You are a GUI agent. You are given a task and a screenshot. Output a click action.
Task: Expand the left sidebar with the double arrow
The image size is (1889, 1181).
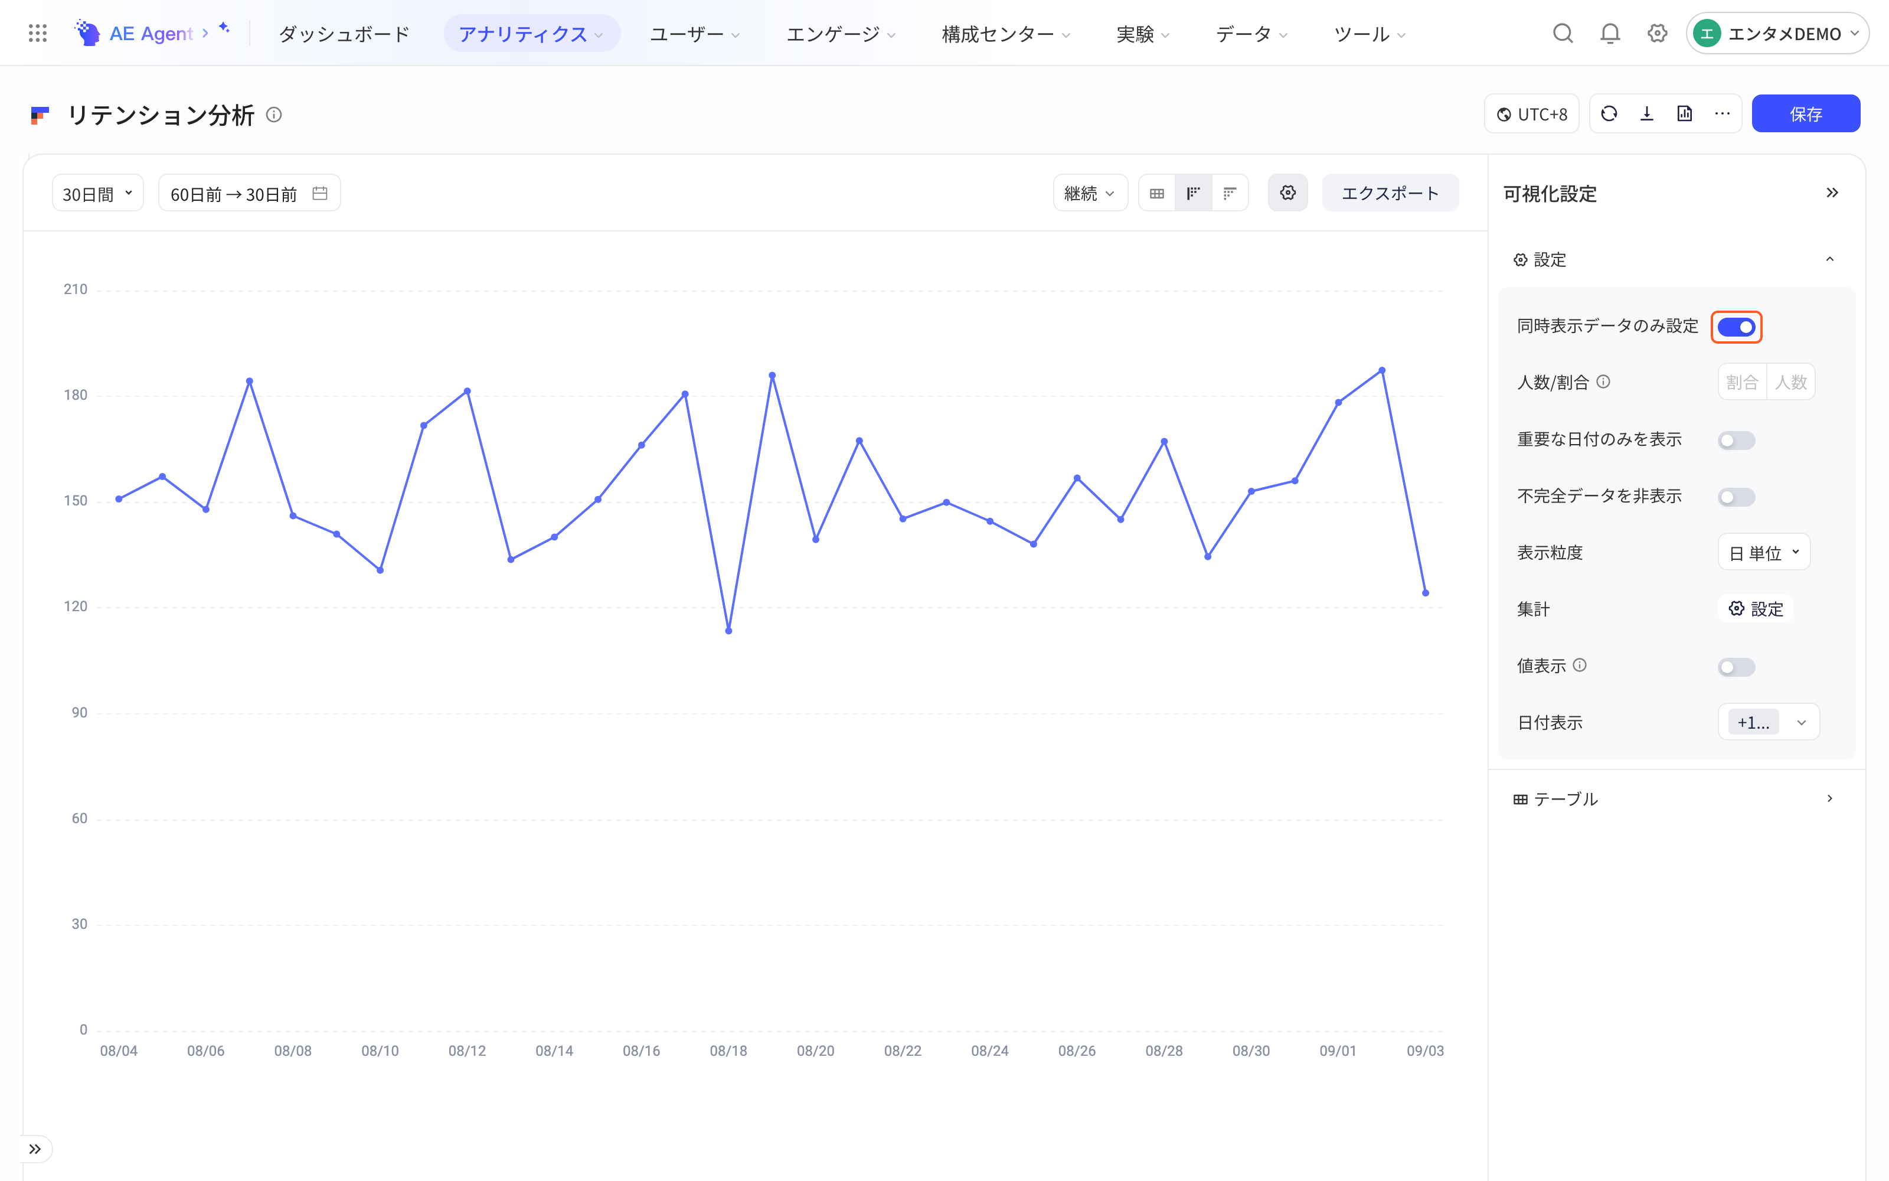click(x=35, y=1149)
